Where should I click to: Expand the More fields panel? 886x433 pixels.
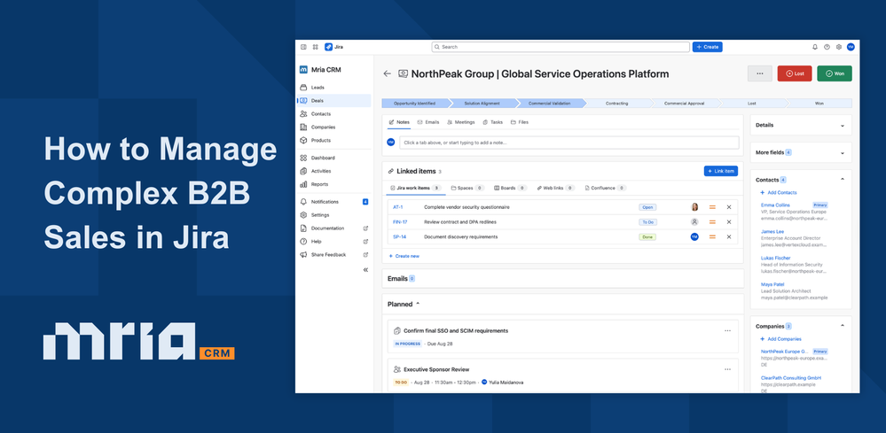coord(843,153)
